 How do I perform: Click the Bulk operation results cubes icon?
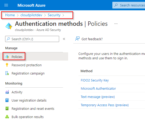click(7, 117)
